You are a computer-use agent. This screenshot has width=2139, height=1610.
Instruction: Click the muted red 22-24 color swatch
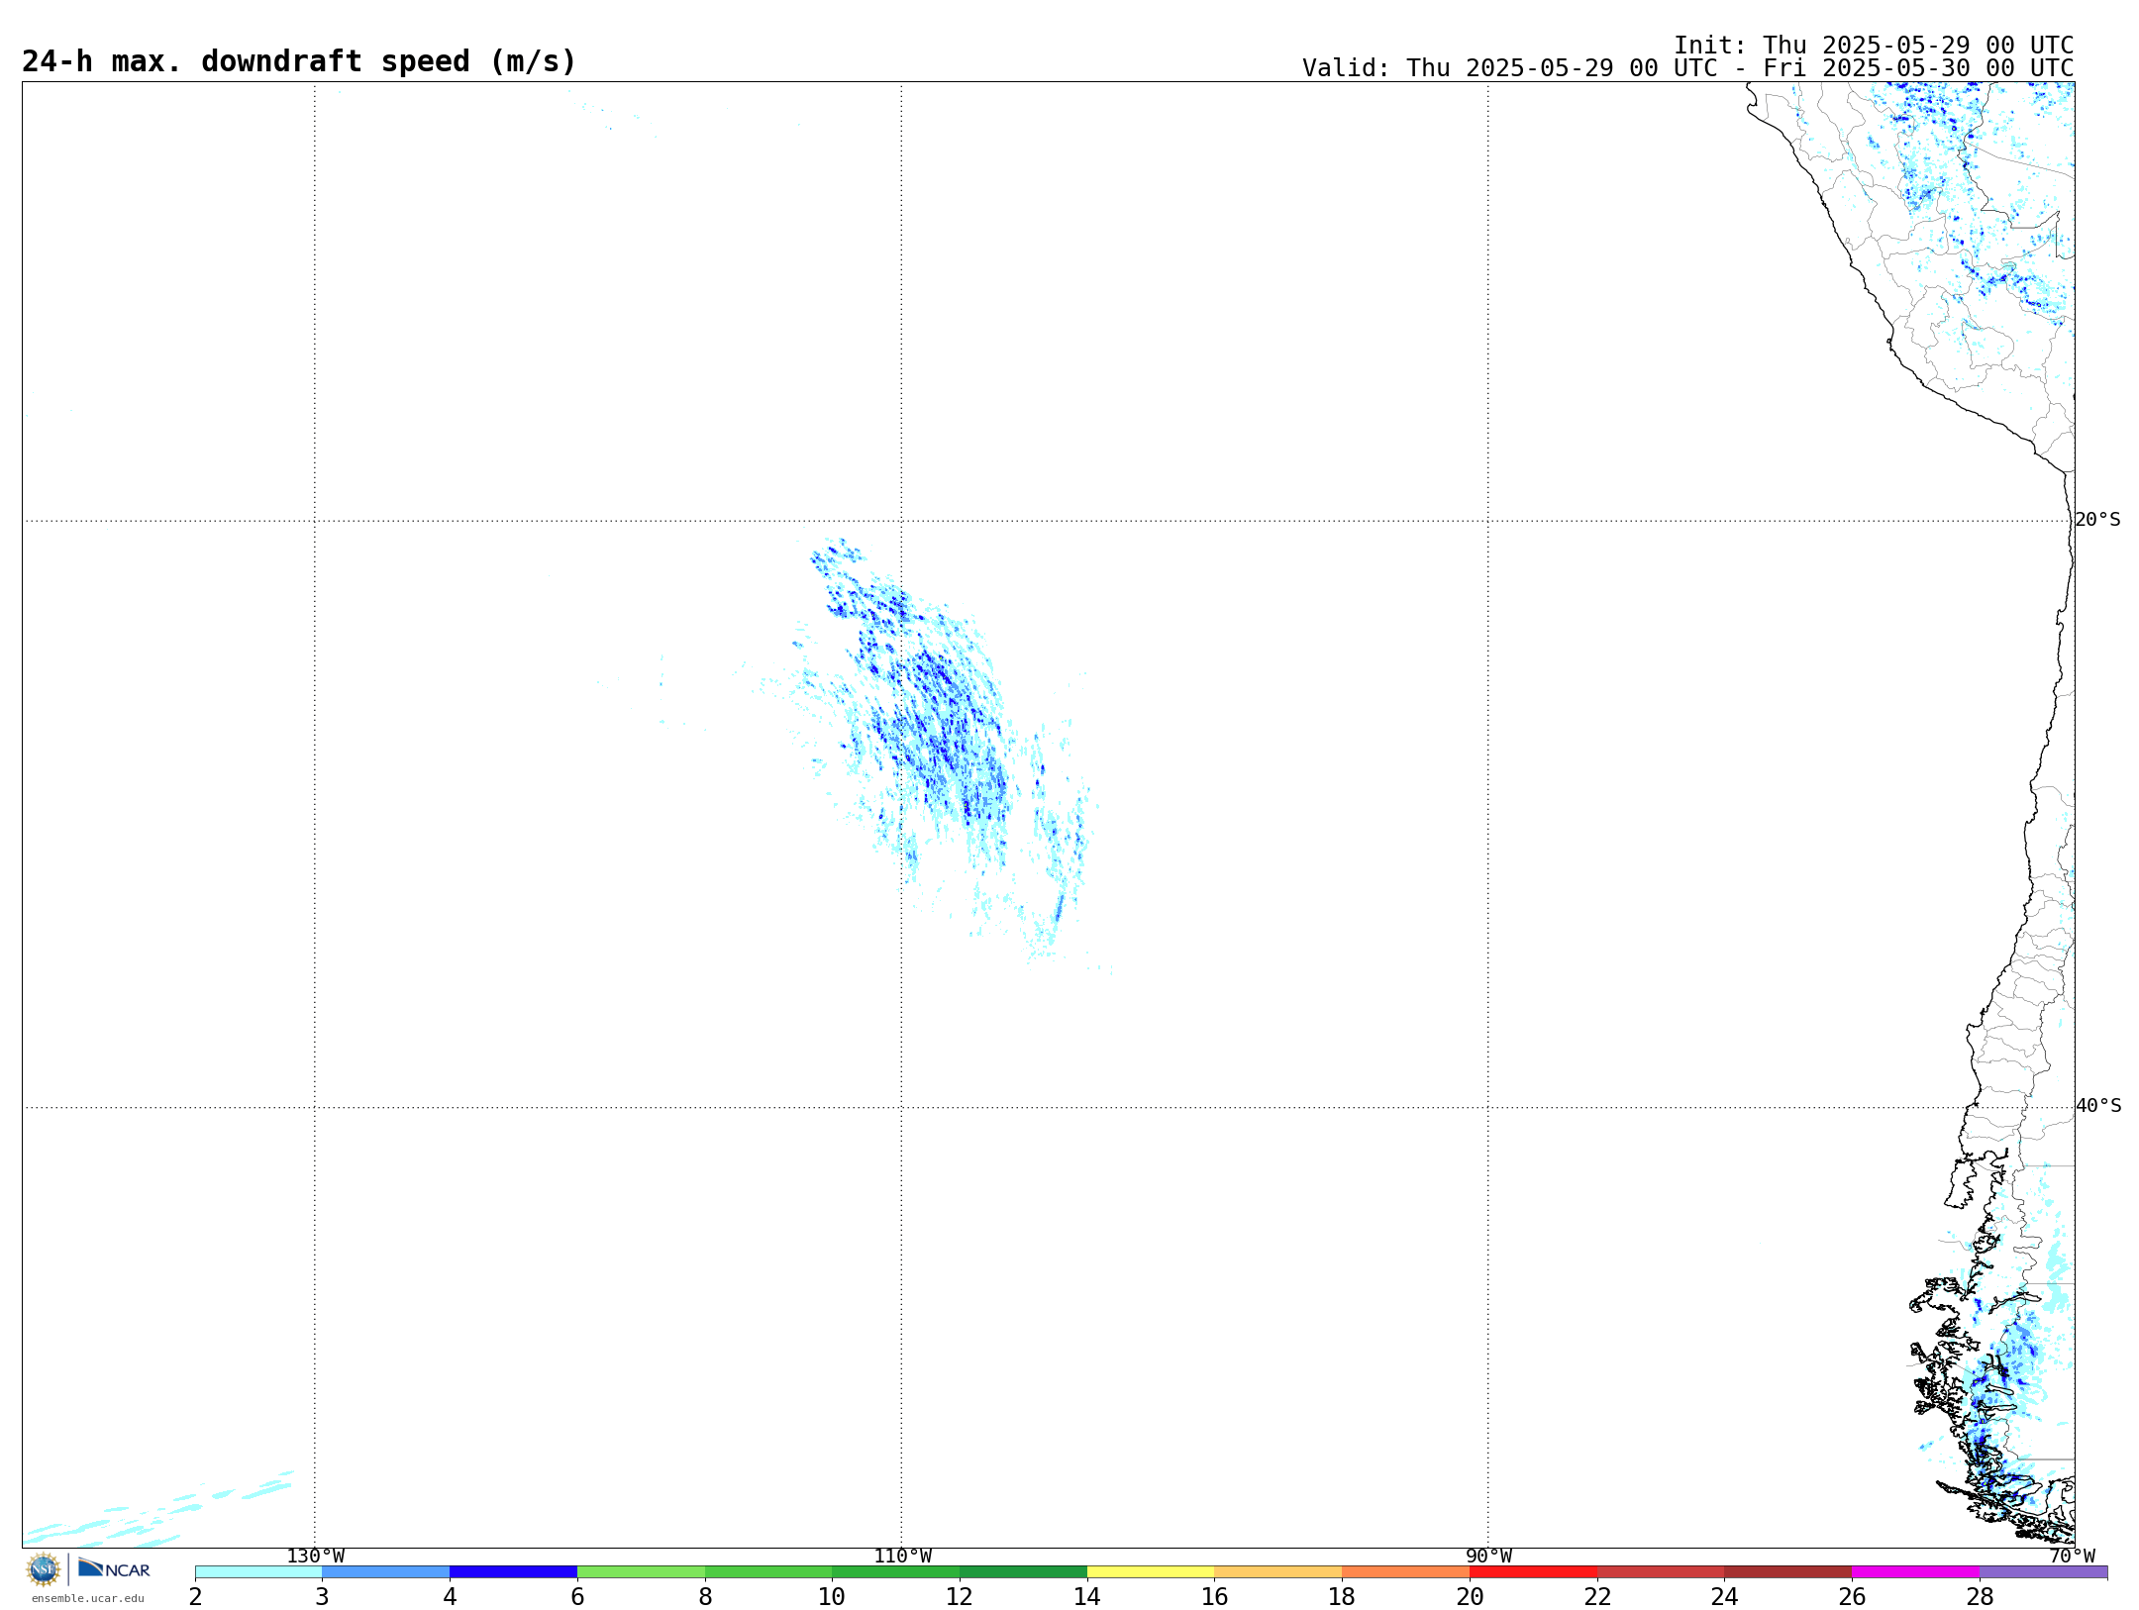1661,1571
